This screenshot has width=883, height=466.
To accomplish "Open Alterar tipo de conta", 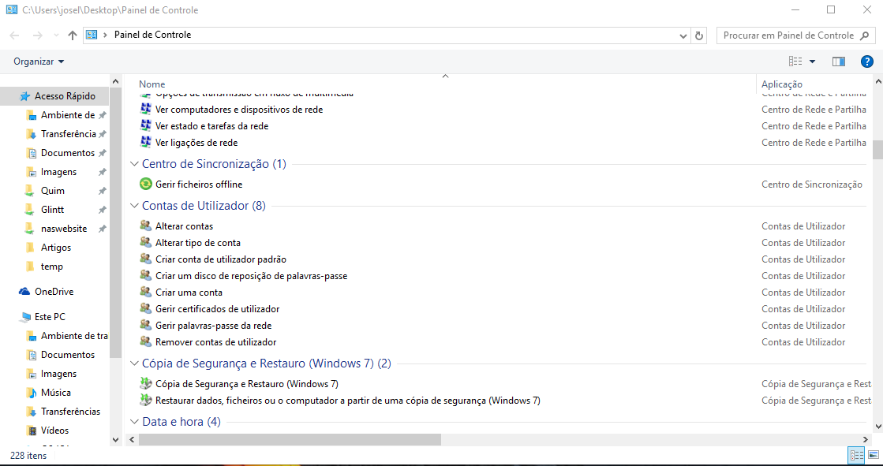I will [198, 243].
